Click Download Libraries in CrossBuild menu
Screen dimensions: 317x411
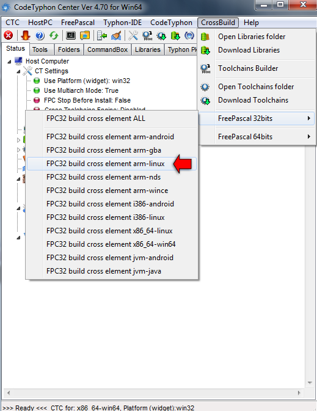(249, 50)
